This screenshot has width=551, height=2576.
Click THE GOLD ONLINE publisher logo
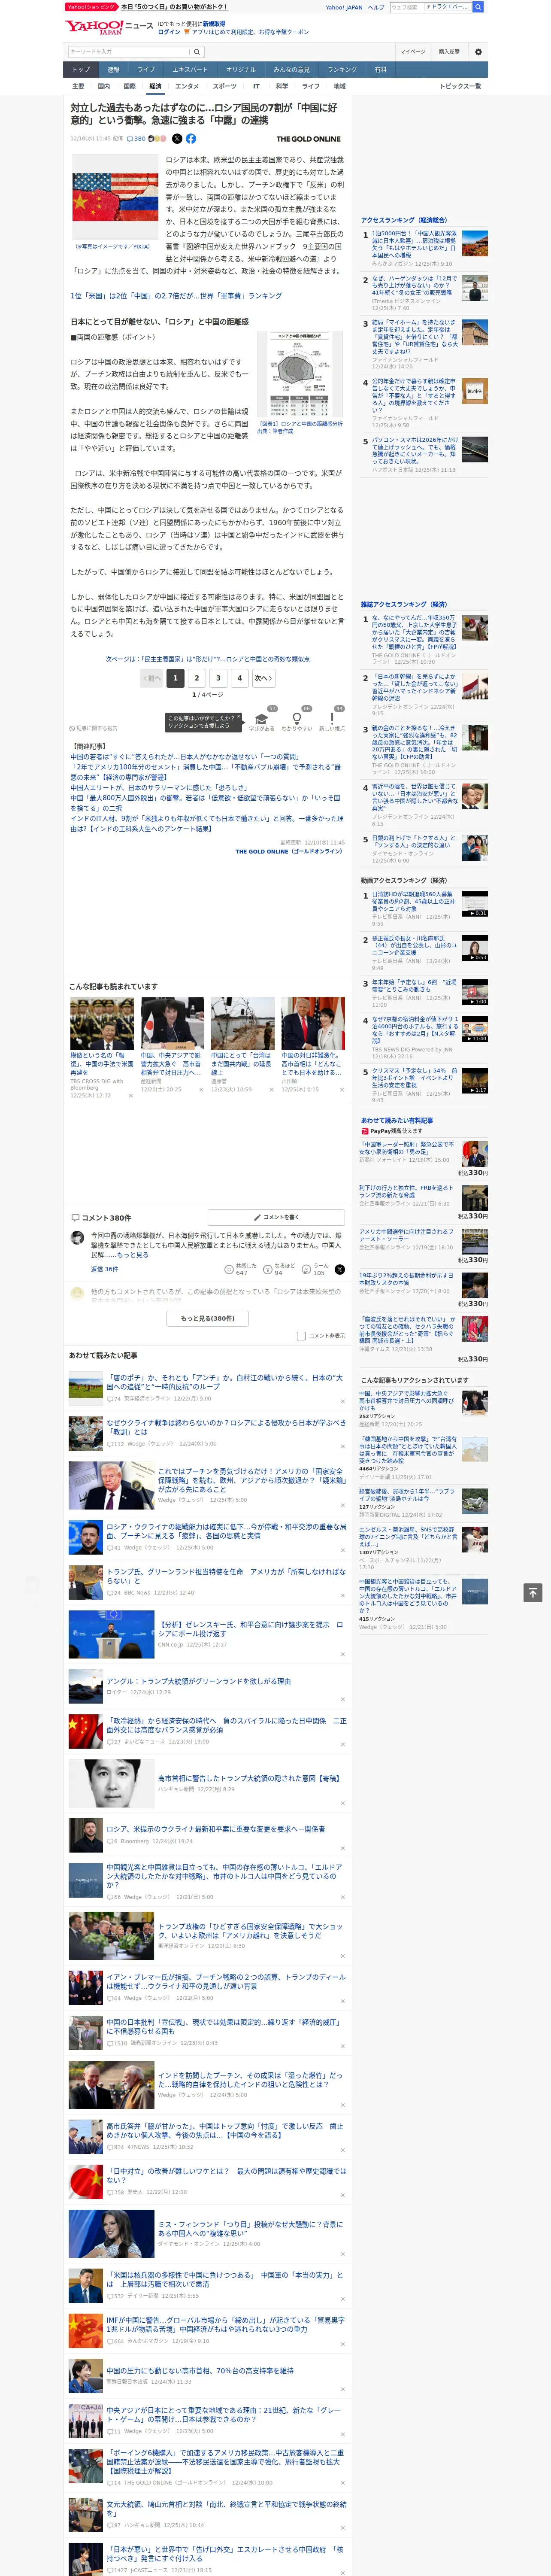(308, 139)
